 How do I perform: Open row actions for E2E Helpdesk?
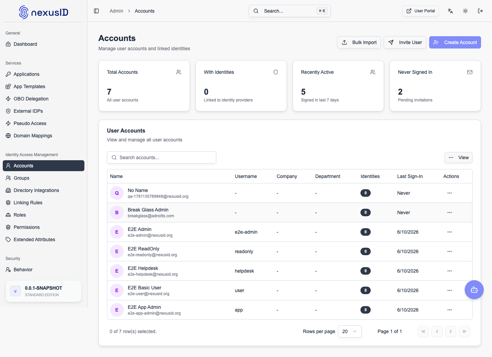click(x=450, y=271)
